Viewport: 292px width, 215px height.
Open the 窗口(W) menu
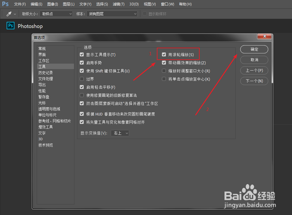click(x=168, y=4)
